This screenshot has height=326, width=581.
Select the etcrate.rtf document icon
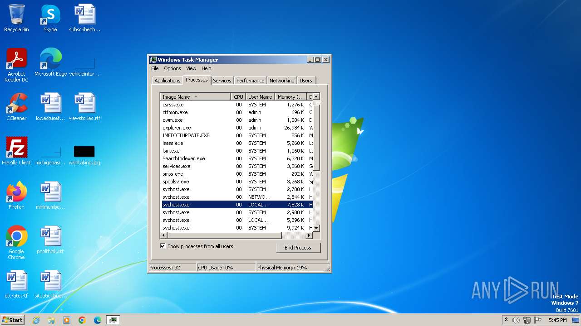pos(16,284)
